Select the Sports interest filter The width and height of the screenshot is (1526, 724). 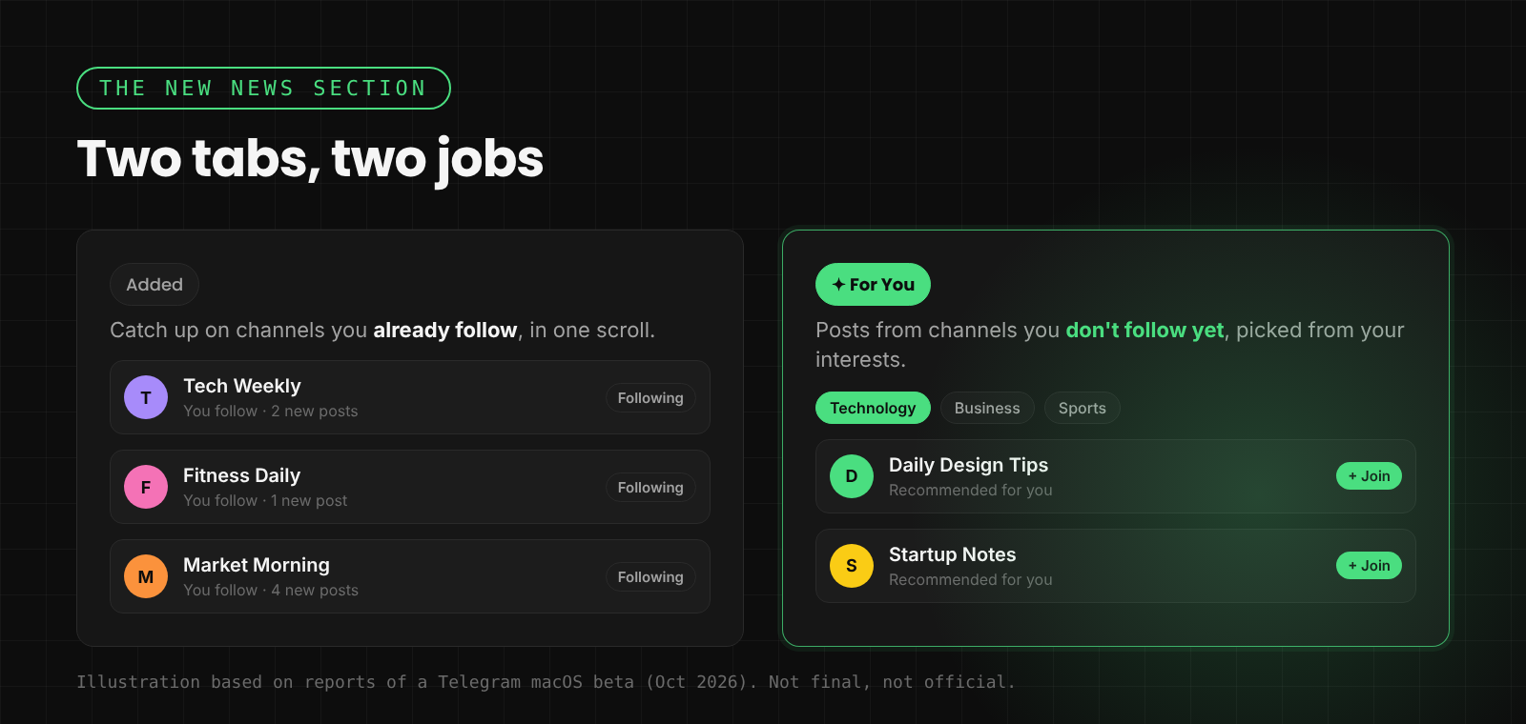pyautogui.click(x=1083, y=408)
